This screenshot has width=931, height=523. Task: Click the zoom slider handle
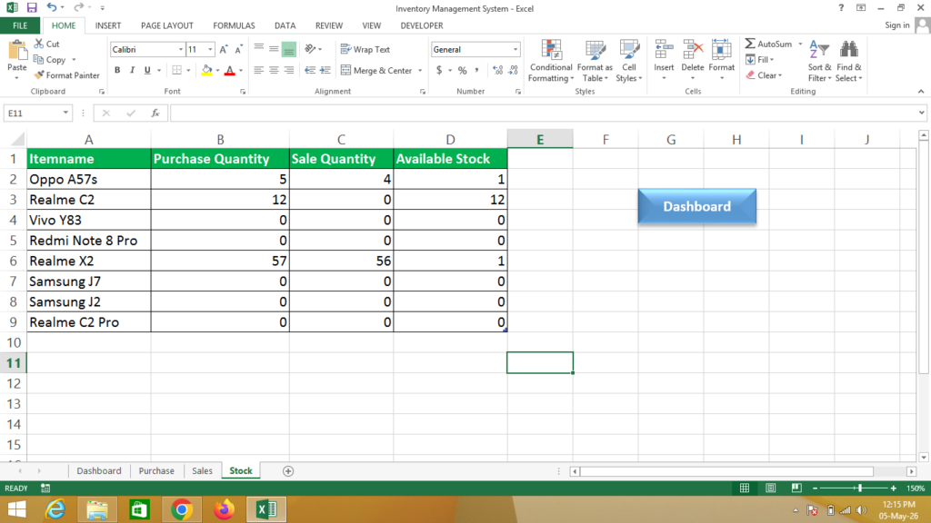(859, 488)
